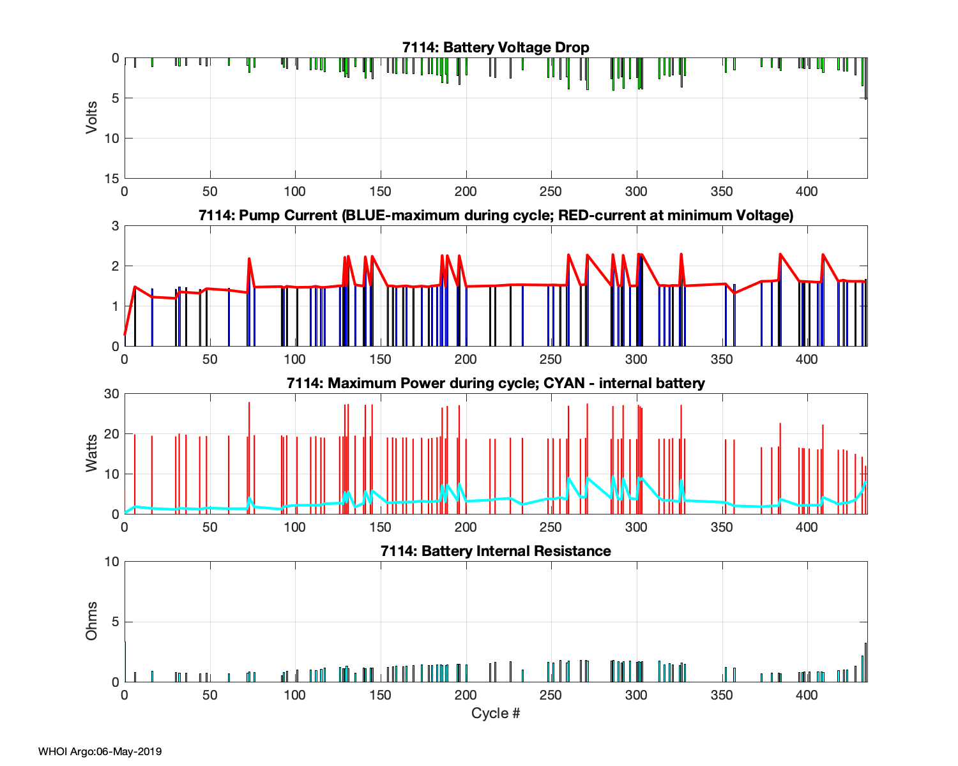This screenshot has height=766, width=958.
Task: Select the Ohms y-axis label
Action: [x=92, y=621]
